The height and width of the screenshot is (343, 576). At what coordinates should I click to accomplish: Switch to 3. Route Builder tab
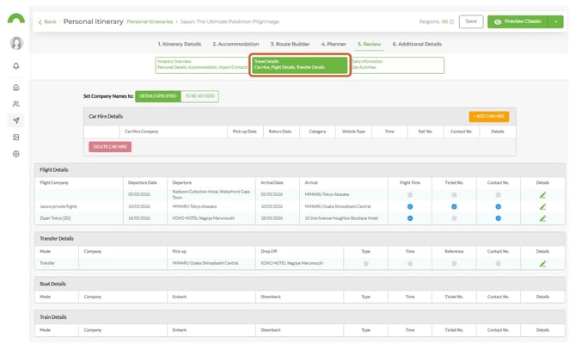point(290,44)
